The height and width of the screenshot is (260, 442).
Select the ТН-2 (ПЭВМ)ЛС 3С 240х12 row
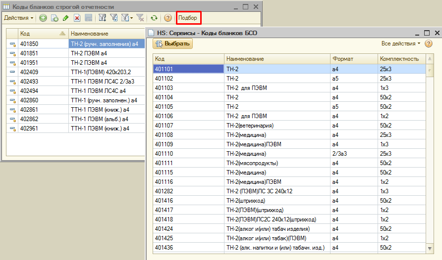(289, 191)
